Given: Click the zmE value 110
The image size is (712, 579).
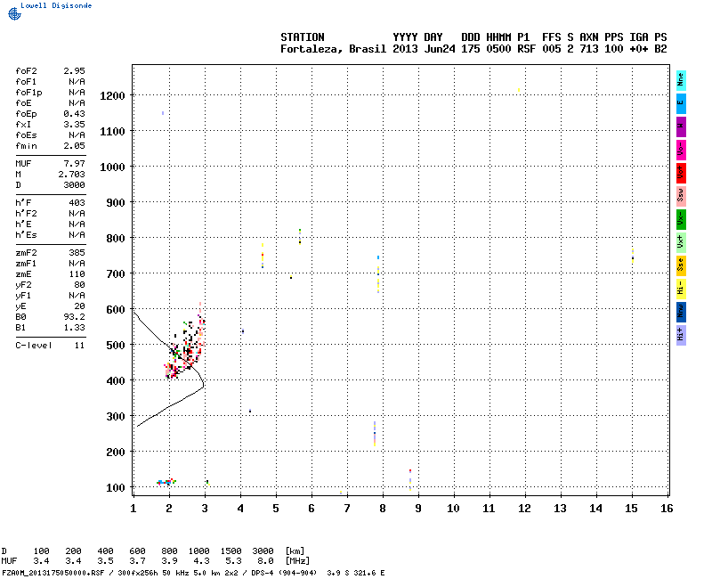Looking at the screenshot, I should [77, 274].
